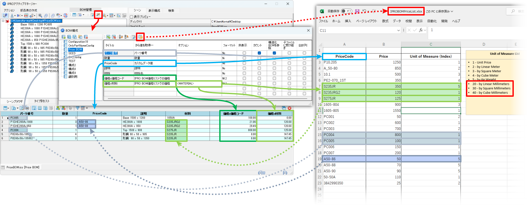Click the Excel search magnifier icon

(513, 11)
